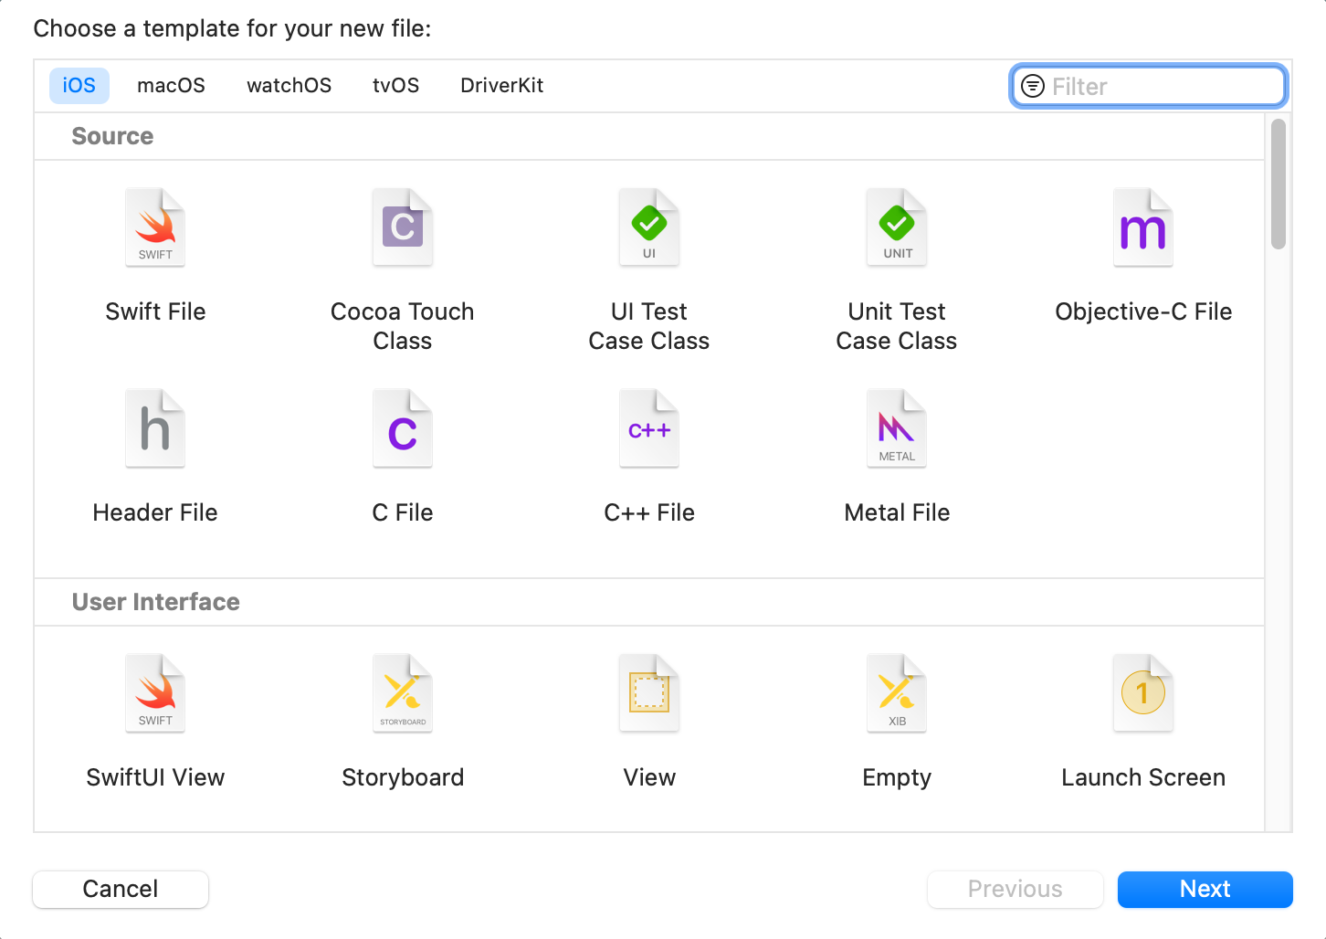Select the Header File icon

tap(155, 428)
